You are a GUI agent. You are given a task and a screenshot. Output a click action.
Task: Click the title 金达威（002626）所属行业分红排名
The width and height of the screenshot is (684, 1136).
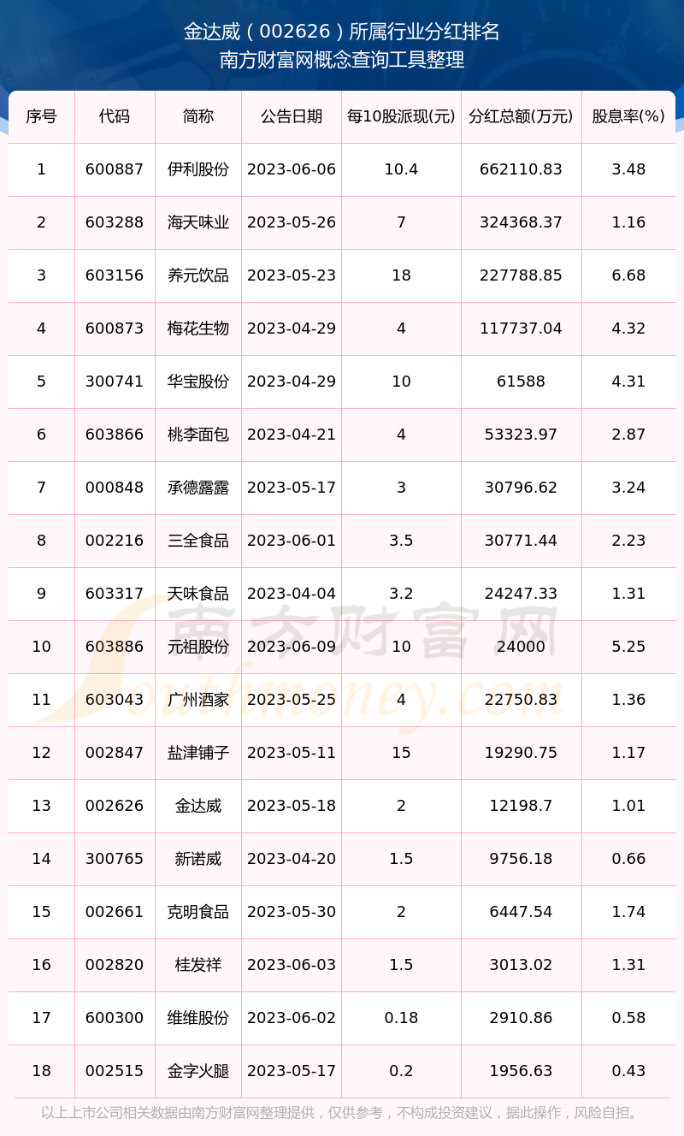[342, 33]
